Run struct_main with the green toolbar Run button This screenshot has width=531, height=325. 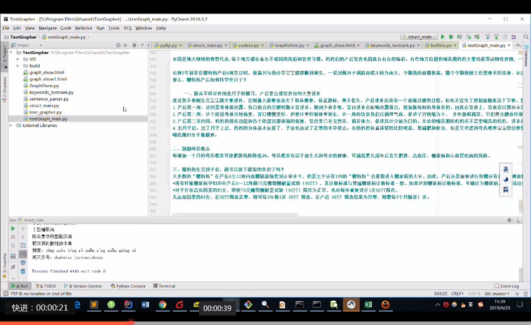pyautogui.click(x=443, y=37)
